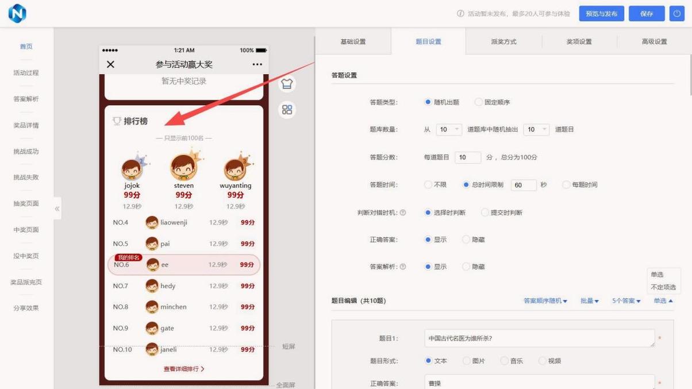Select 固定顺序 radio for answer type
Viewport: 692px width, 389px height.
coord(478,102)
